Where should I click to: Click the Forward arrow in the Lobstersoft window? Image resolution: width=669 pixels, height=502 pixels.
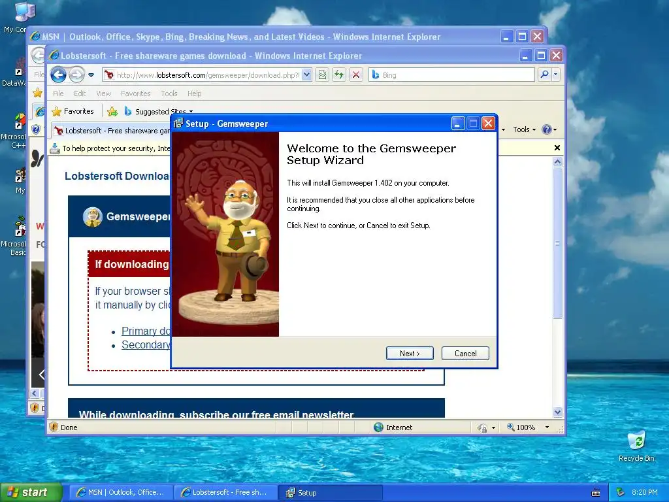click(x=77, y=75)
